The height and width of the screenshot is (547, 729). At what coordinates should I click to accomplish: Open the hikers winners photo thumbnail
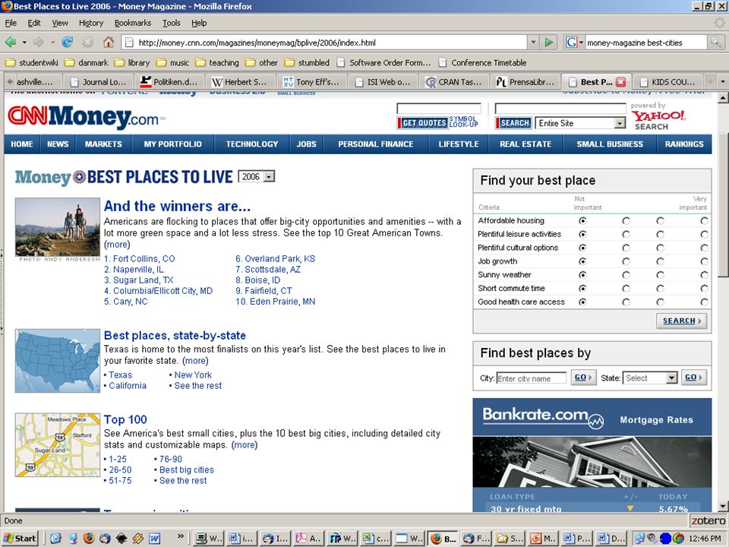[x=58, y=227]
